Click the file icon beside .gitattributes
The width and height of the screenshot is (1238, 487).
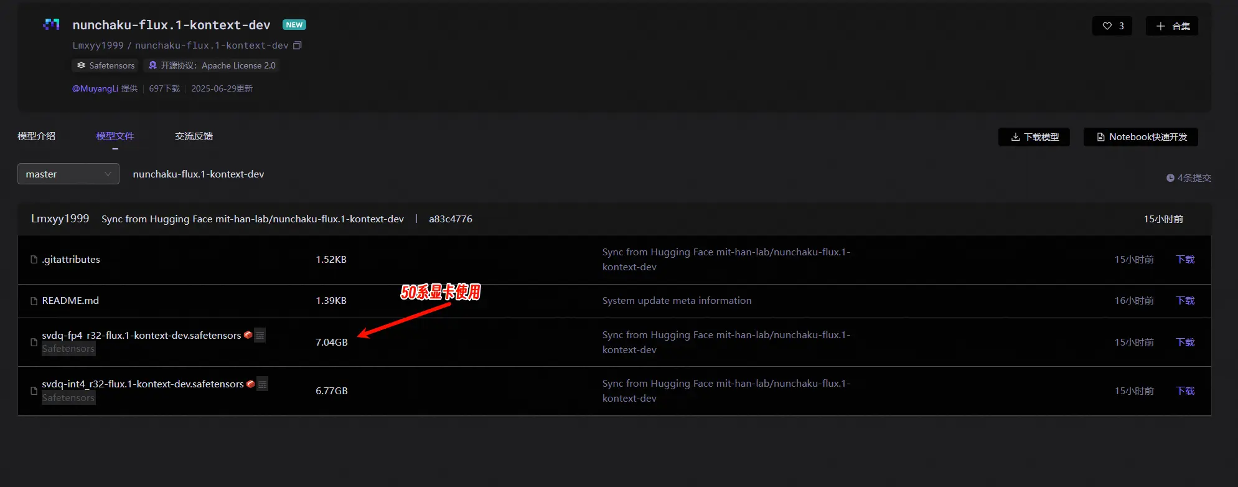point(34,260)
